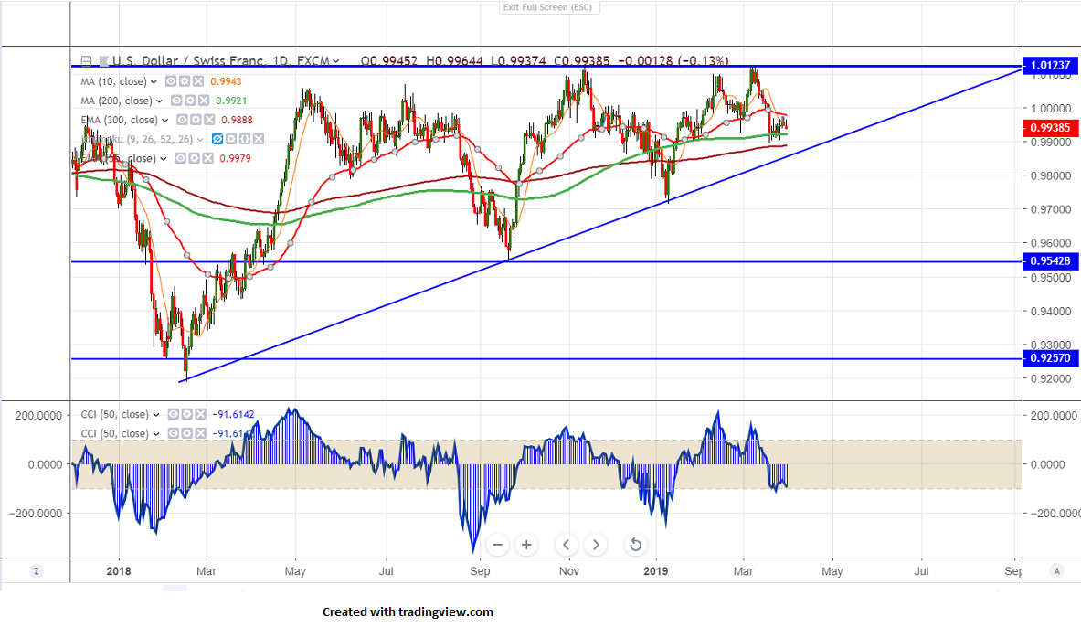The image size is (1081, 627).
Task: Expand the MA (200, close) dropdown arrow
Action: tap(160, 101)
